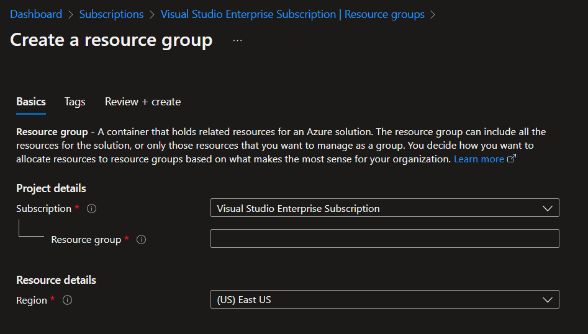Click the Region dropdown chevron arrow

(x=547, y=300)
